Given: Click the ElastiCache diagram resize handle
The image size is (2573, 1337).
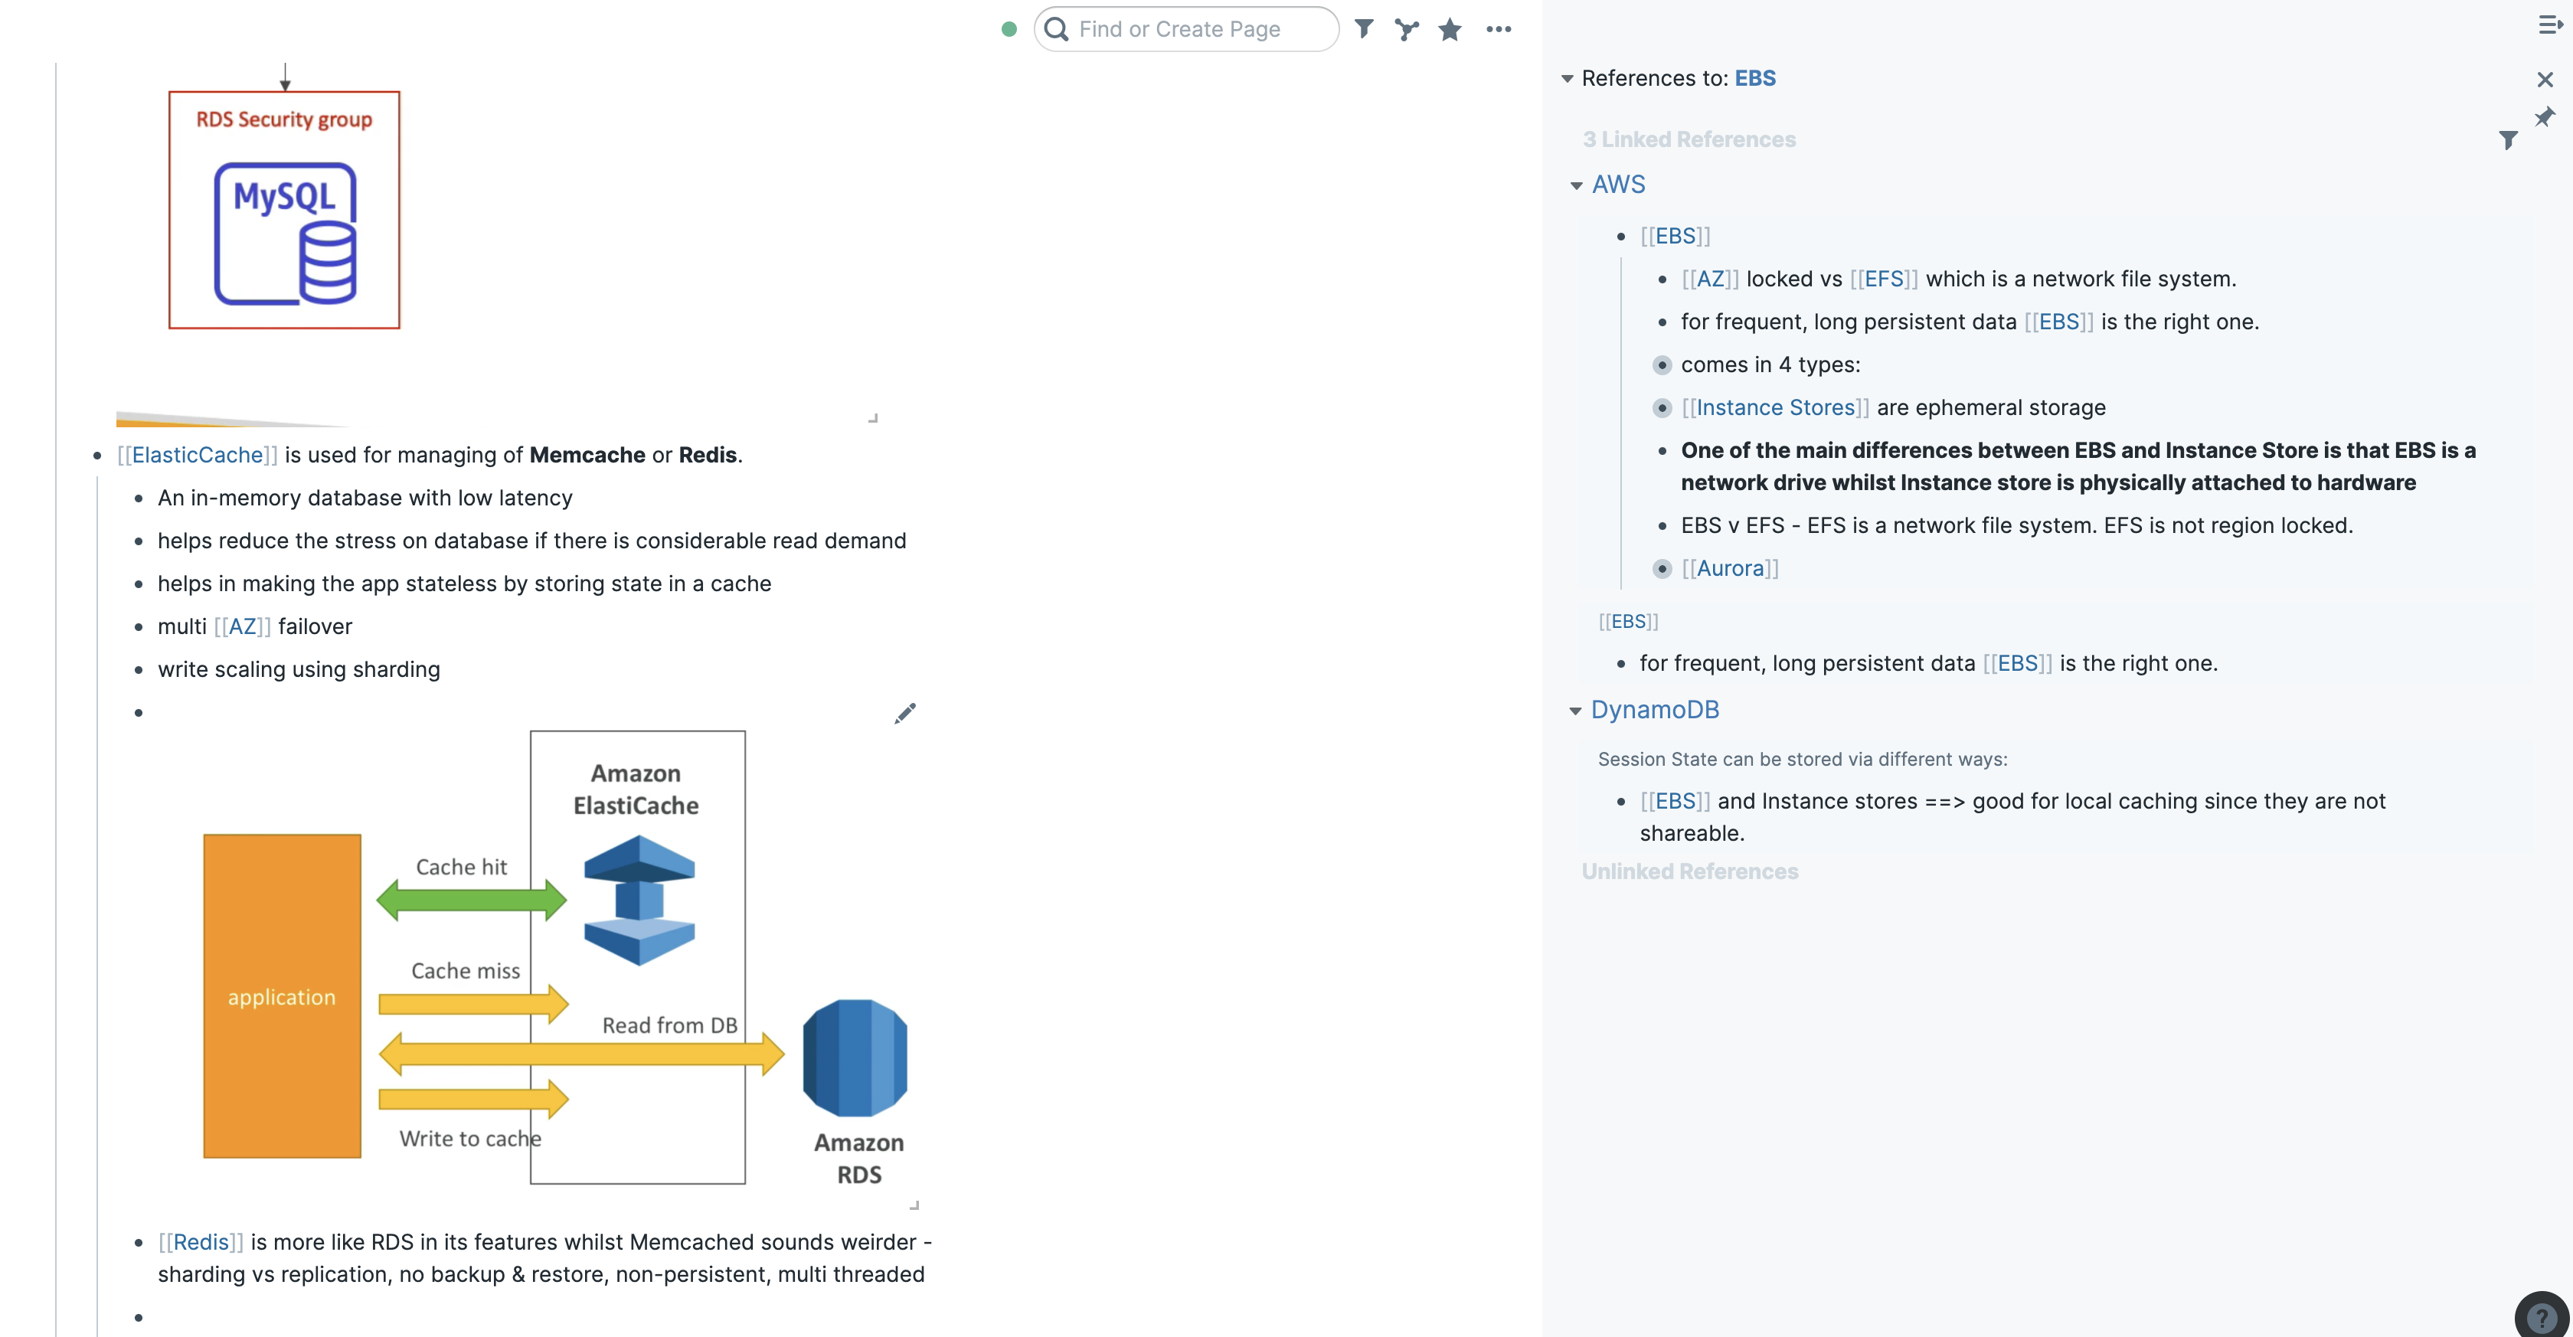Looking at the screenshot, I should (914, 1205).
